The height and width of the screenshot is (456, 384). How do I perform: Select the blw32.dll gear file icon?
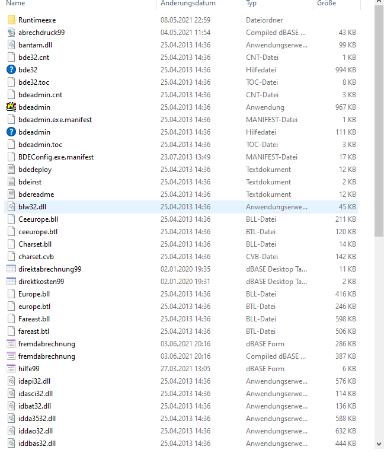point(11,207)
